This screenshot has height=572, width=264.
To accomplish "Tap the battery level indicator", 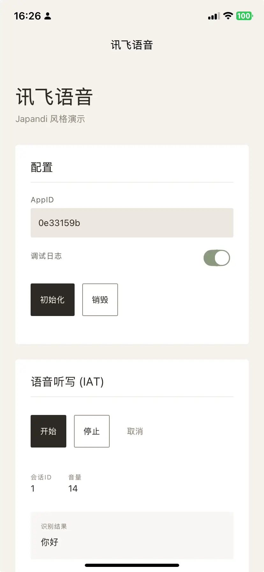I will pyautogui.click(x=244, y=16).
